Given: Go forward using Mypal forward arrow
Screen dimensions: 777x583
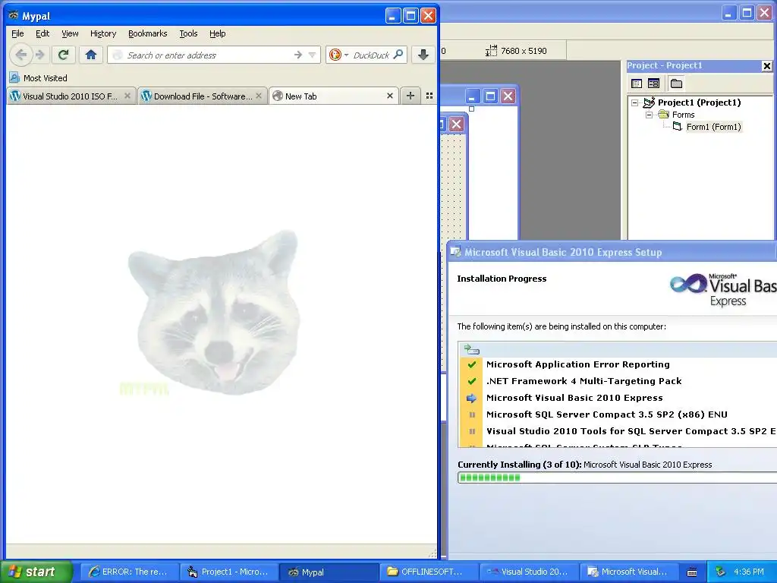Looking at the screenshot, I should [x=40, y=55].
